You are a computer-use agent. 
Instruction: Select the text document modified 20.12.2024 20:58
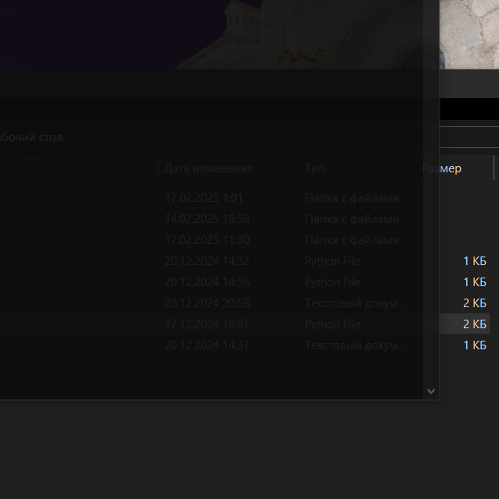207,303
